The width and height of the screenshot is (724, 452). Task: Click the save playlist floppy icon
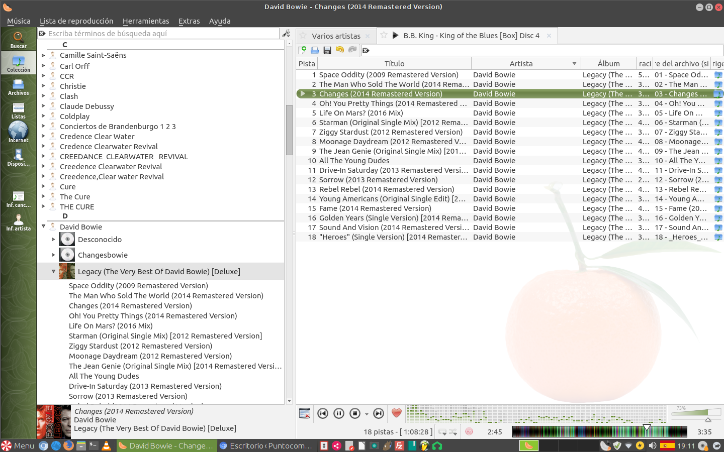tap(327, 50)
